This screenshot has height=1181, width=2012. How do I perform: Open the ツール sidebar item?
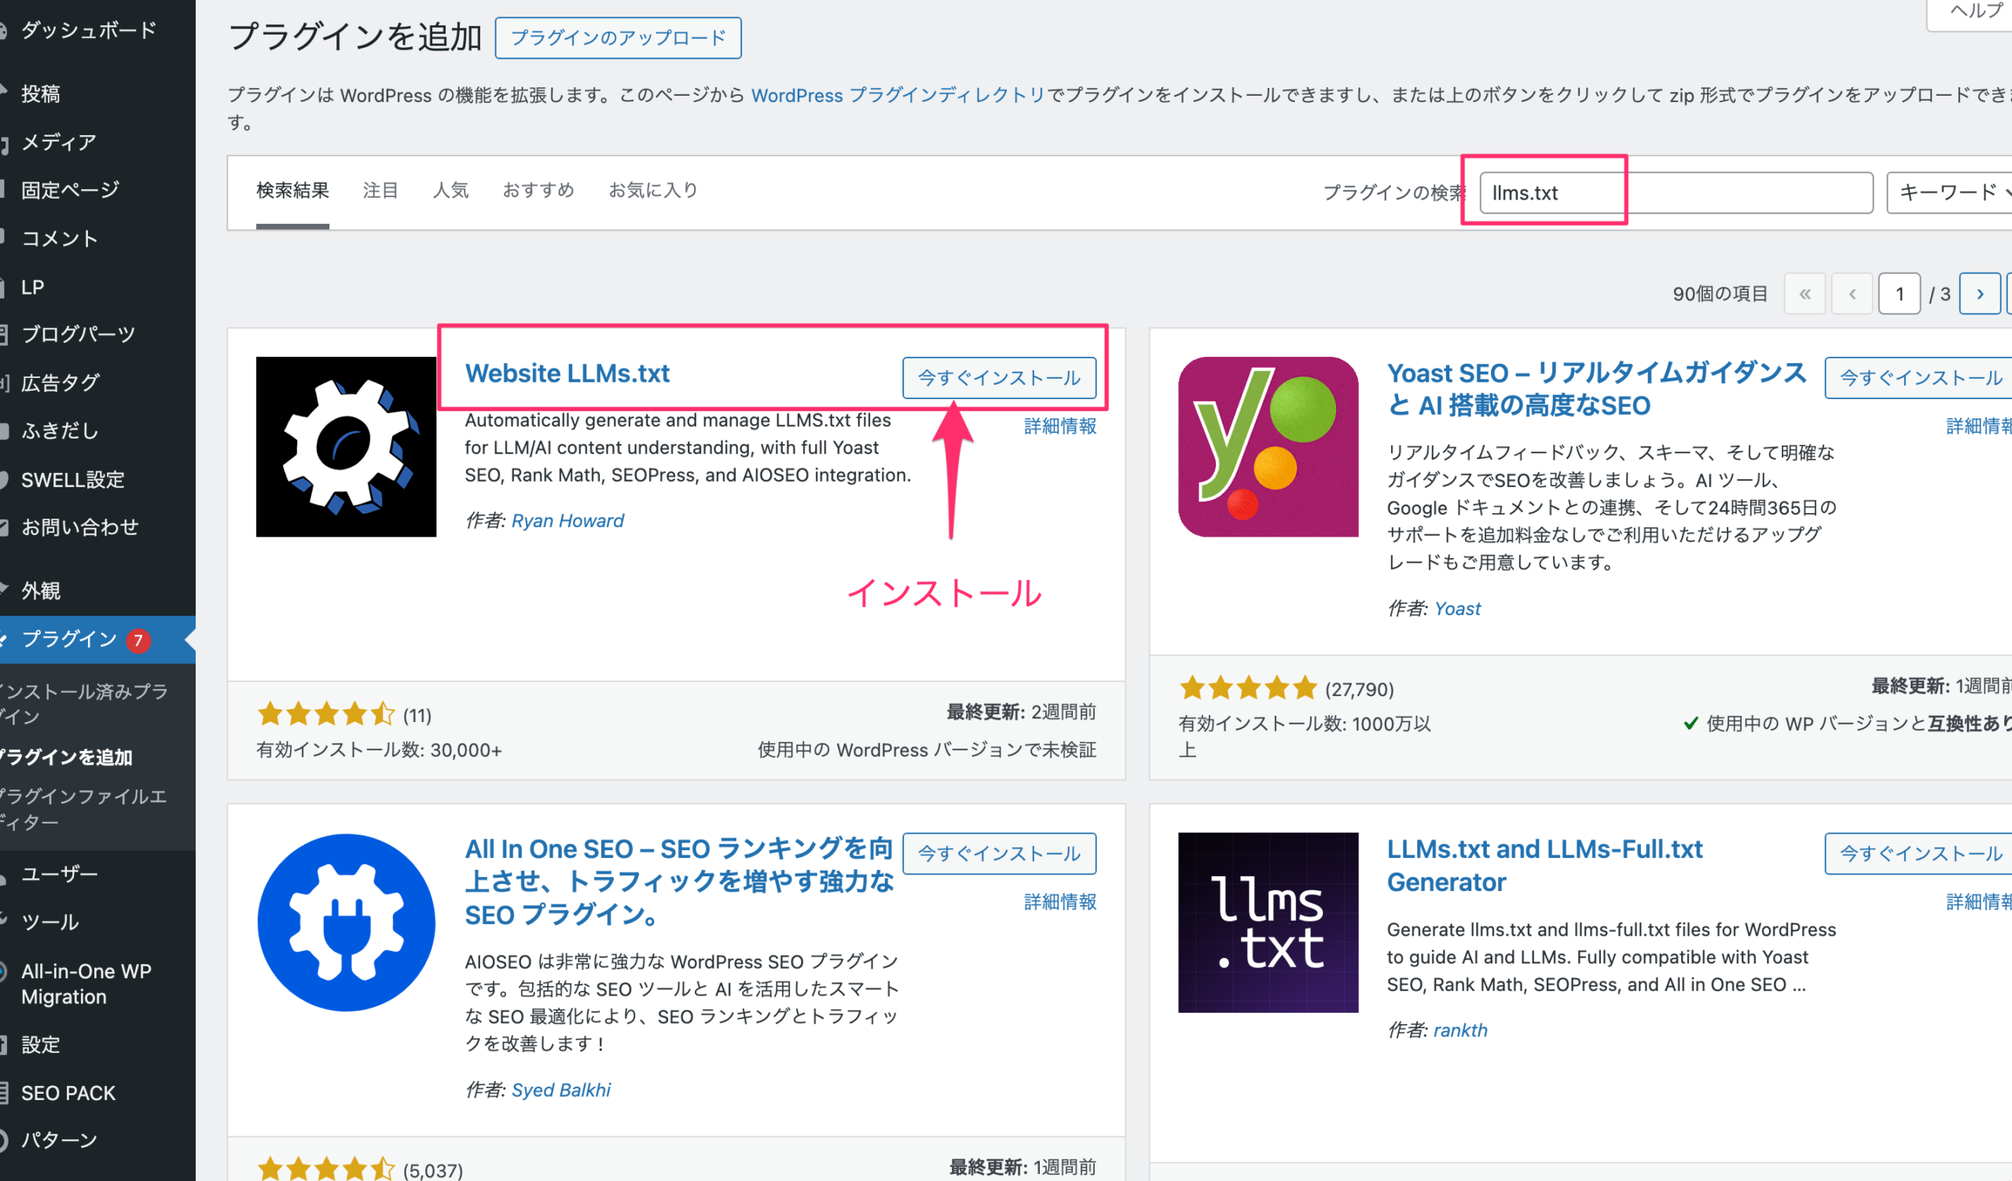click(x=50, y=922)
